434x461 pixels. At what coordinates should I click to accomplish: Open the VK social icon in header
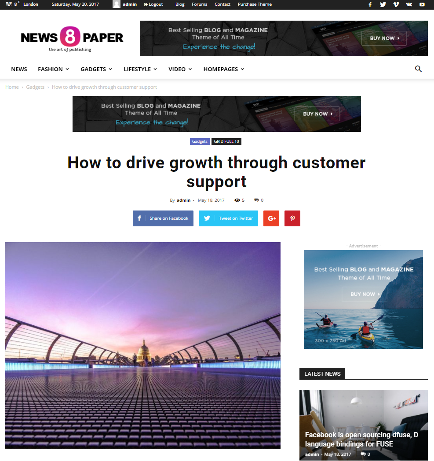click(x=409, y=4)
